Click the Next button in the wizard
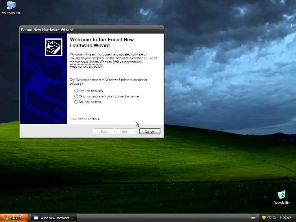 click(x=125, y=132)
